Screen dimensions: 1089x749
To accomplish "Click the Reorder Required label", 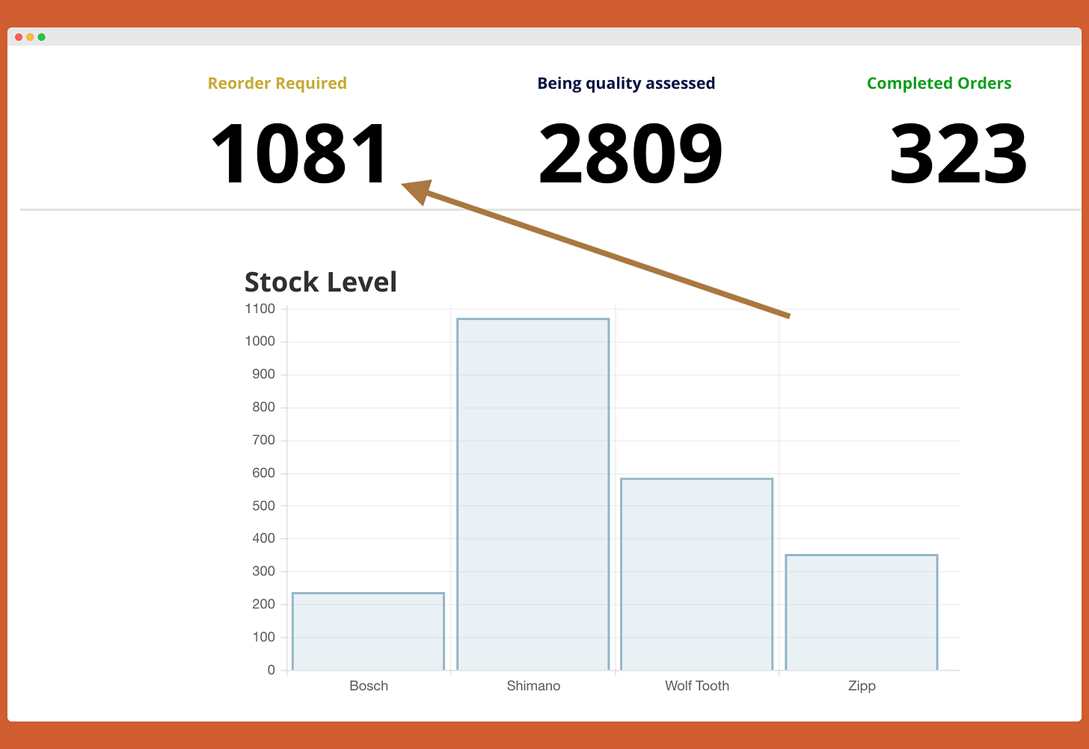I will click(277, 84).
